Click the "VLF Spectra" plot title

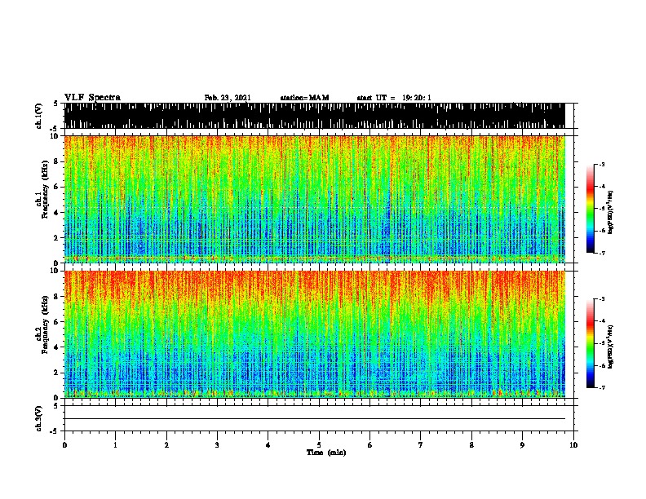tap(92, 98)
